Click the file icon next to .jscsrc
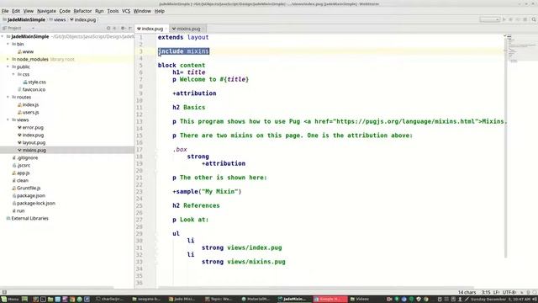 pos(14,165)
